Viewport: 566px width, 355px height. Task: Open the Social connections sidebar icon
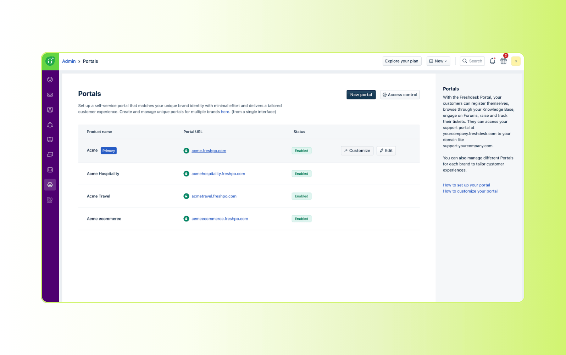click(x=50, y=125)
